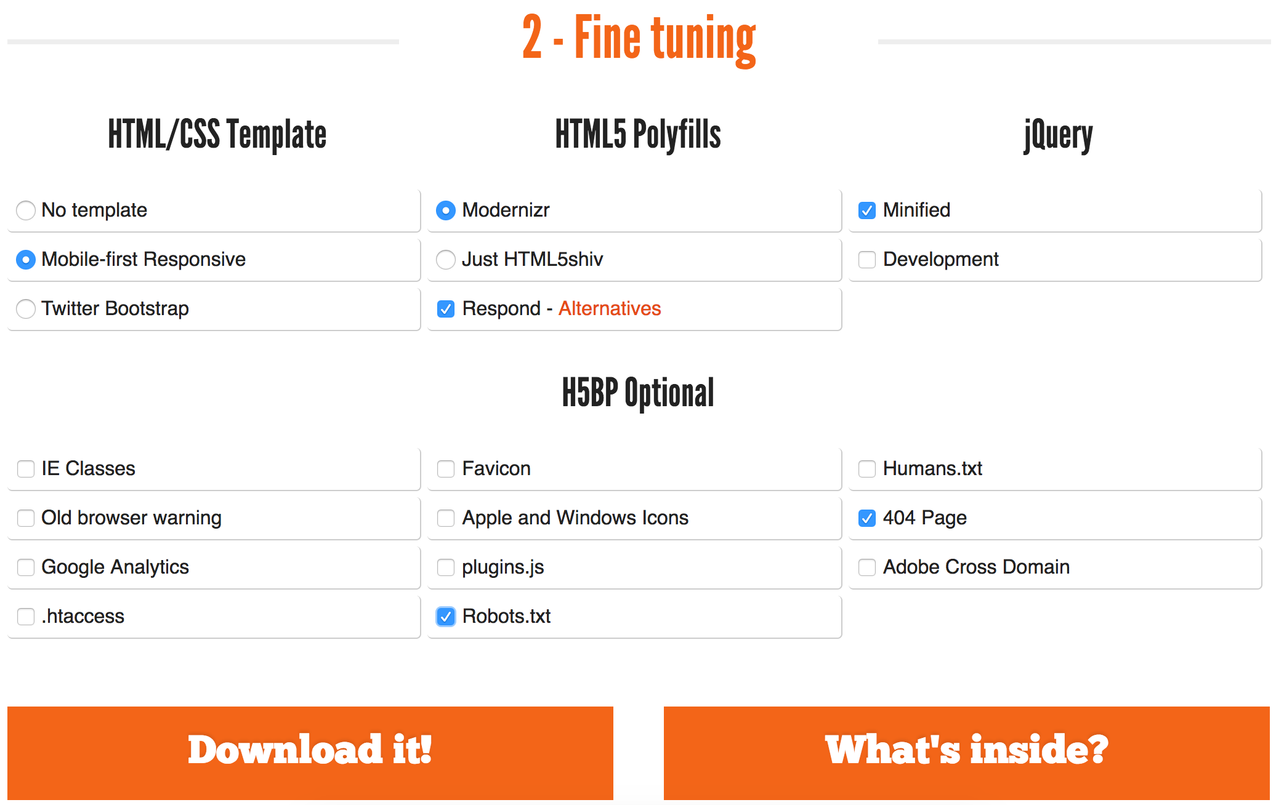Image resolution: width=1276 pixels, height=805 pixels.
Task: Select the No template radio button
Action: pyautogui.click(x=24, y=209)
